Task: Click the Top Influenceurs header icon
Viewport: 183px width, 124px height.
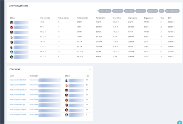Action: point(10,6)
